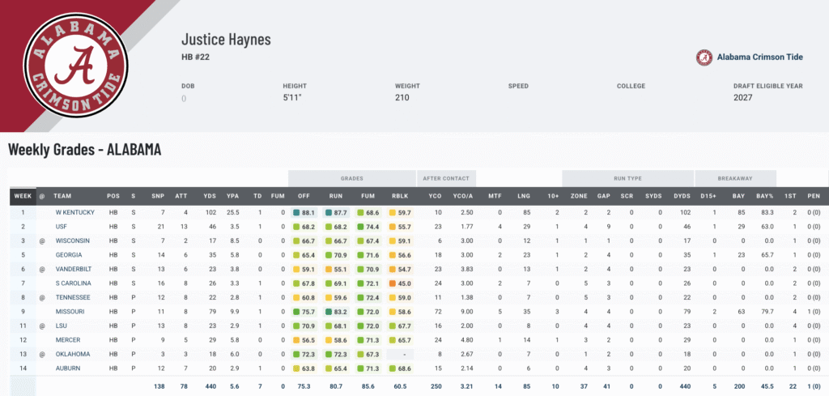Sort table by WEEK column
The height and width of the screenshot is (396, 829).
coord(23,196)
